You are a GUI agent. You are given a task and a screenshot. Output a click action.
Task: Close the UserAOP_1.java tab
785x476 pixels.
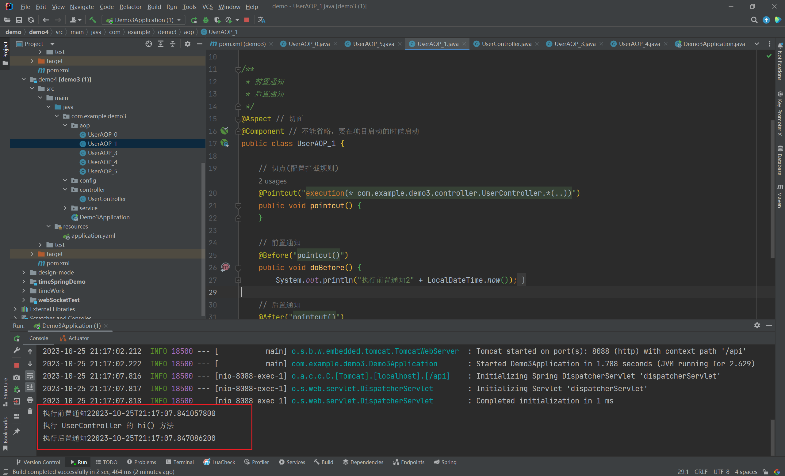464,44
